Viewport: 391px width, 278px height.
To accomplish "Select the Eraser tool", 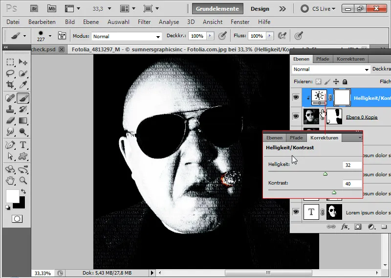I will (x=10, y=120).
